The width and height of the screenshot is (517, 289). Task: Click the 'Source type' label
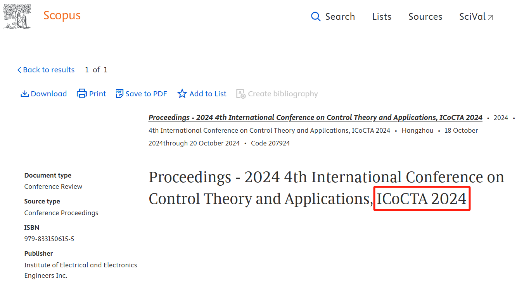pyautogui.click(x=42, y=201)
